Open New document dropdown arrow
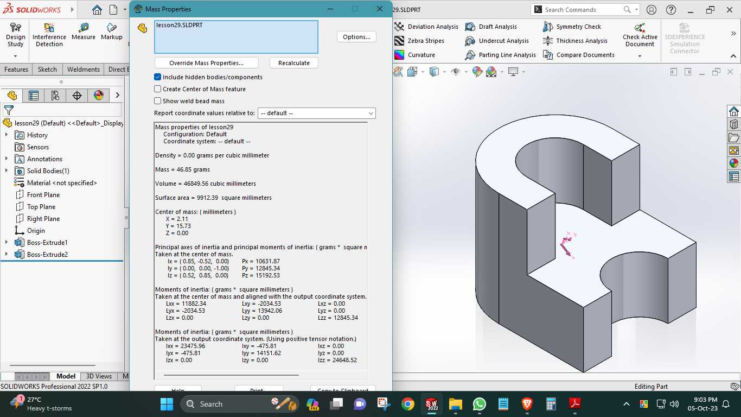This screenshot has height=417, width=741. point(124,10)
